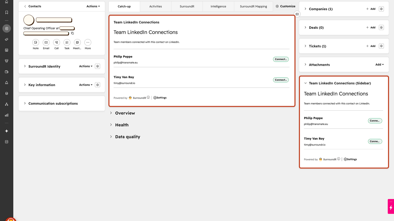Switch to the Catch-up tab

click(124, 6)
